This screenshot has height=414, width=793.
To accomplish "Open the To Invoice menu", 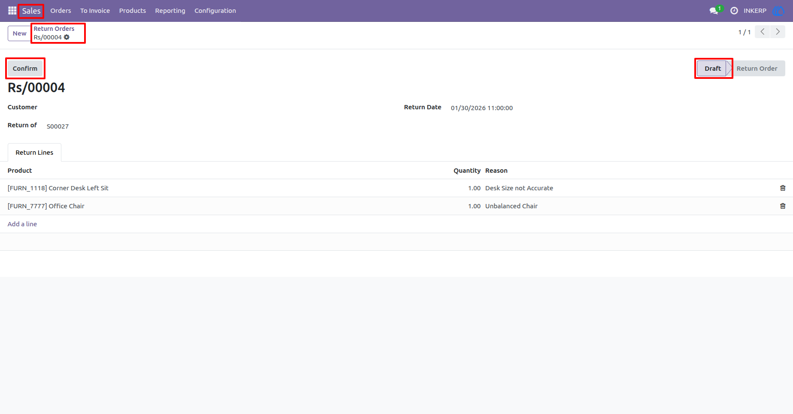I will coord(95,11).
